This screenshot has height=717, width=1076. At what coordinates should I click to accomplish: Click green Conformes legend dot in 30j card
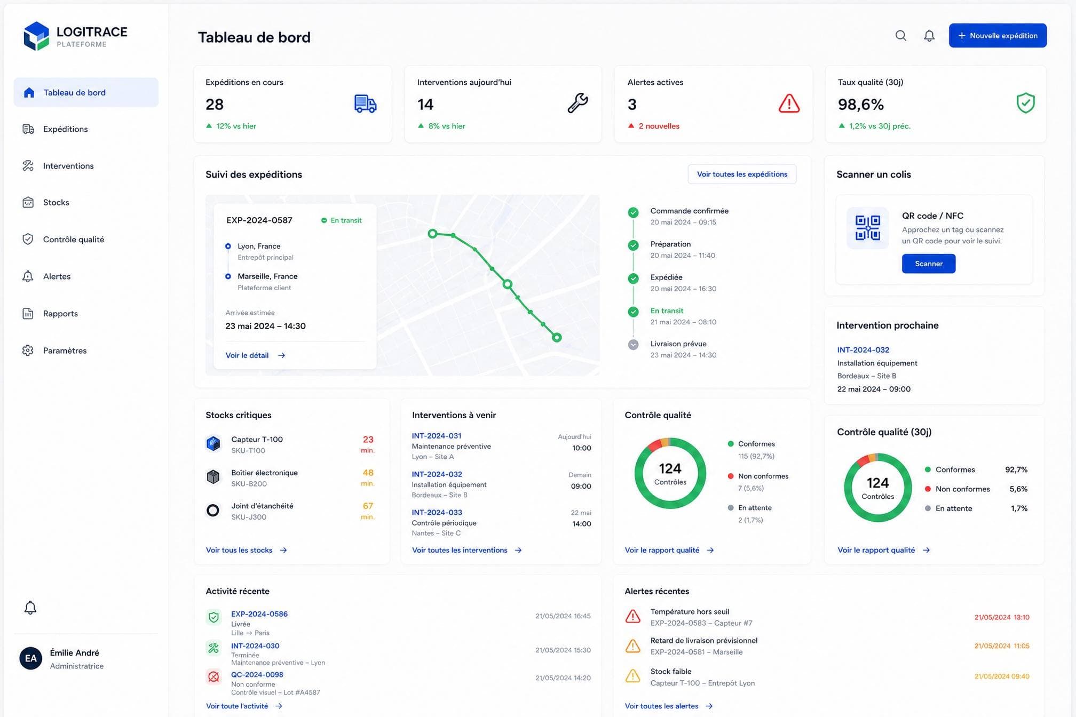(x=928, y=469)
